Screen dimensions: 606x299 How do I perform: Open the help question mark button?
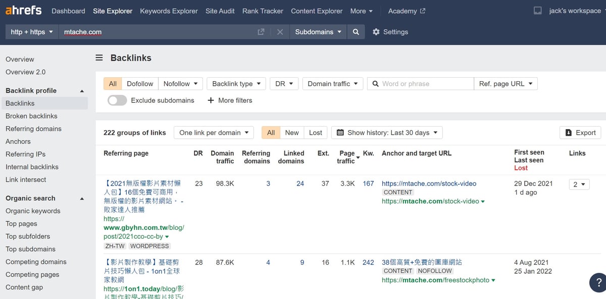(598, 283)
